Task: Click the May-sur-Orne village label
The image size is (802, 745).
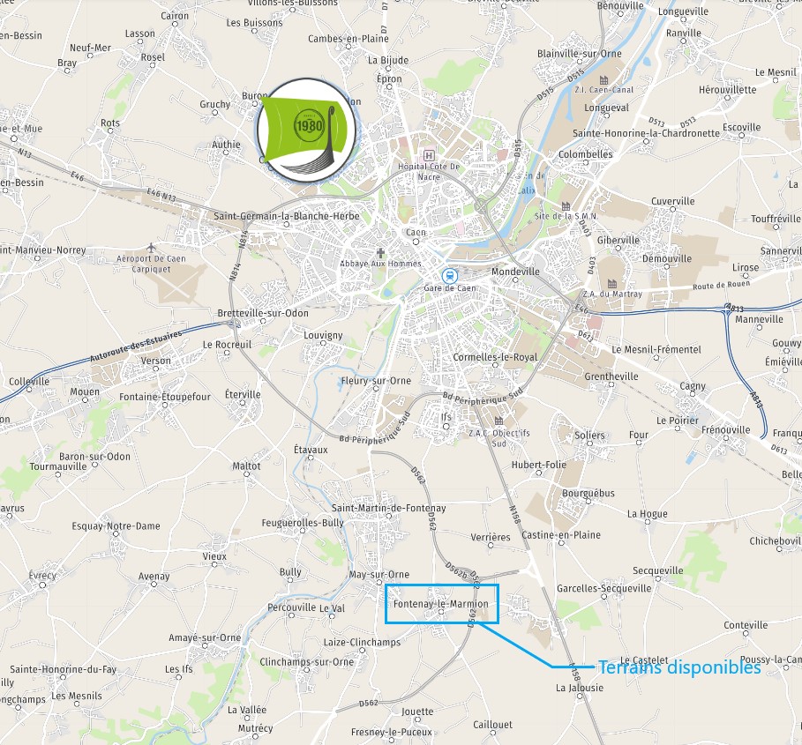Action: (x=379, y=574)
